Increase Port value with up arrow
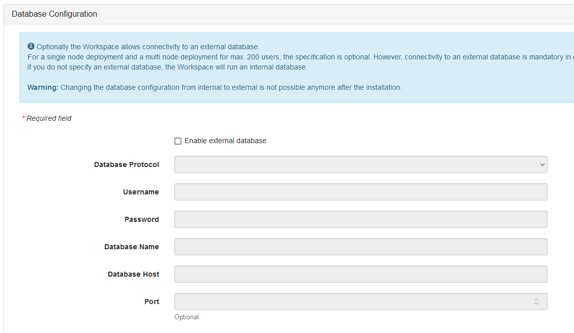Image resolution: width=574 pixels, height=333 pixels. click(536, 299)
